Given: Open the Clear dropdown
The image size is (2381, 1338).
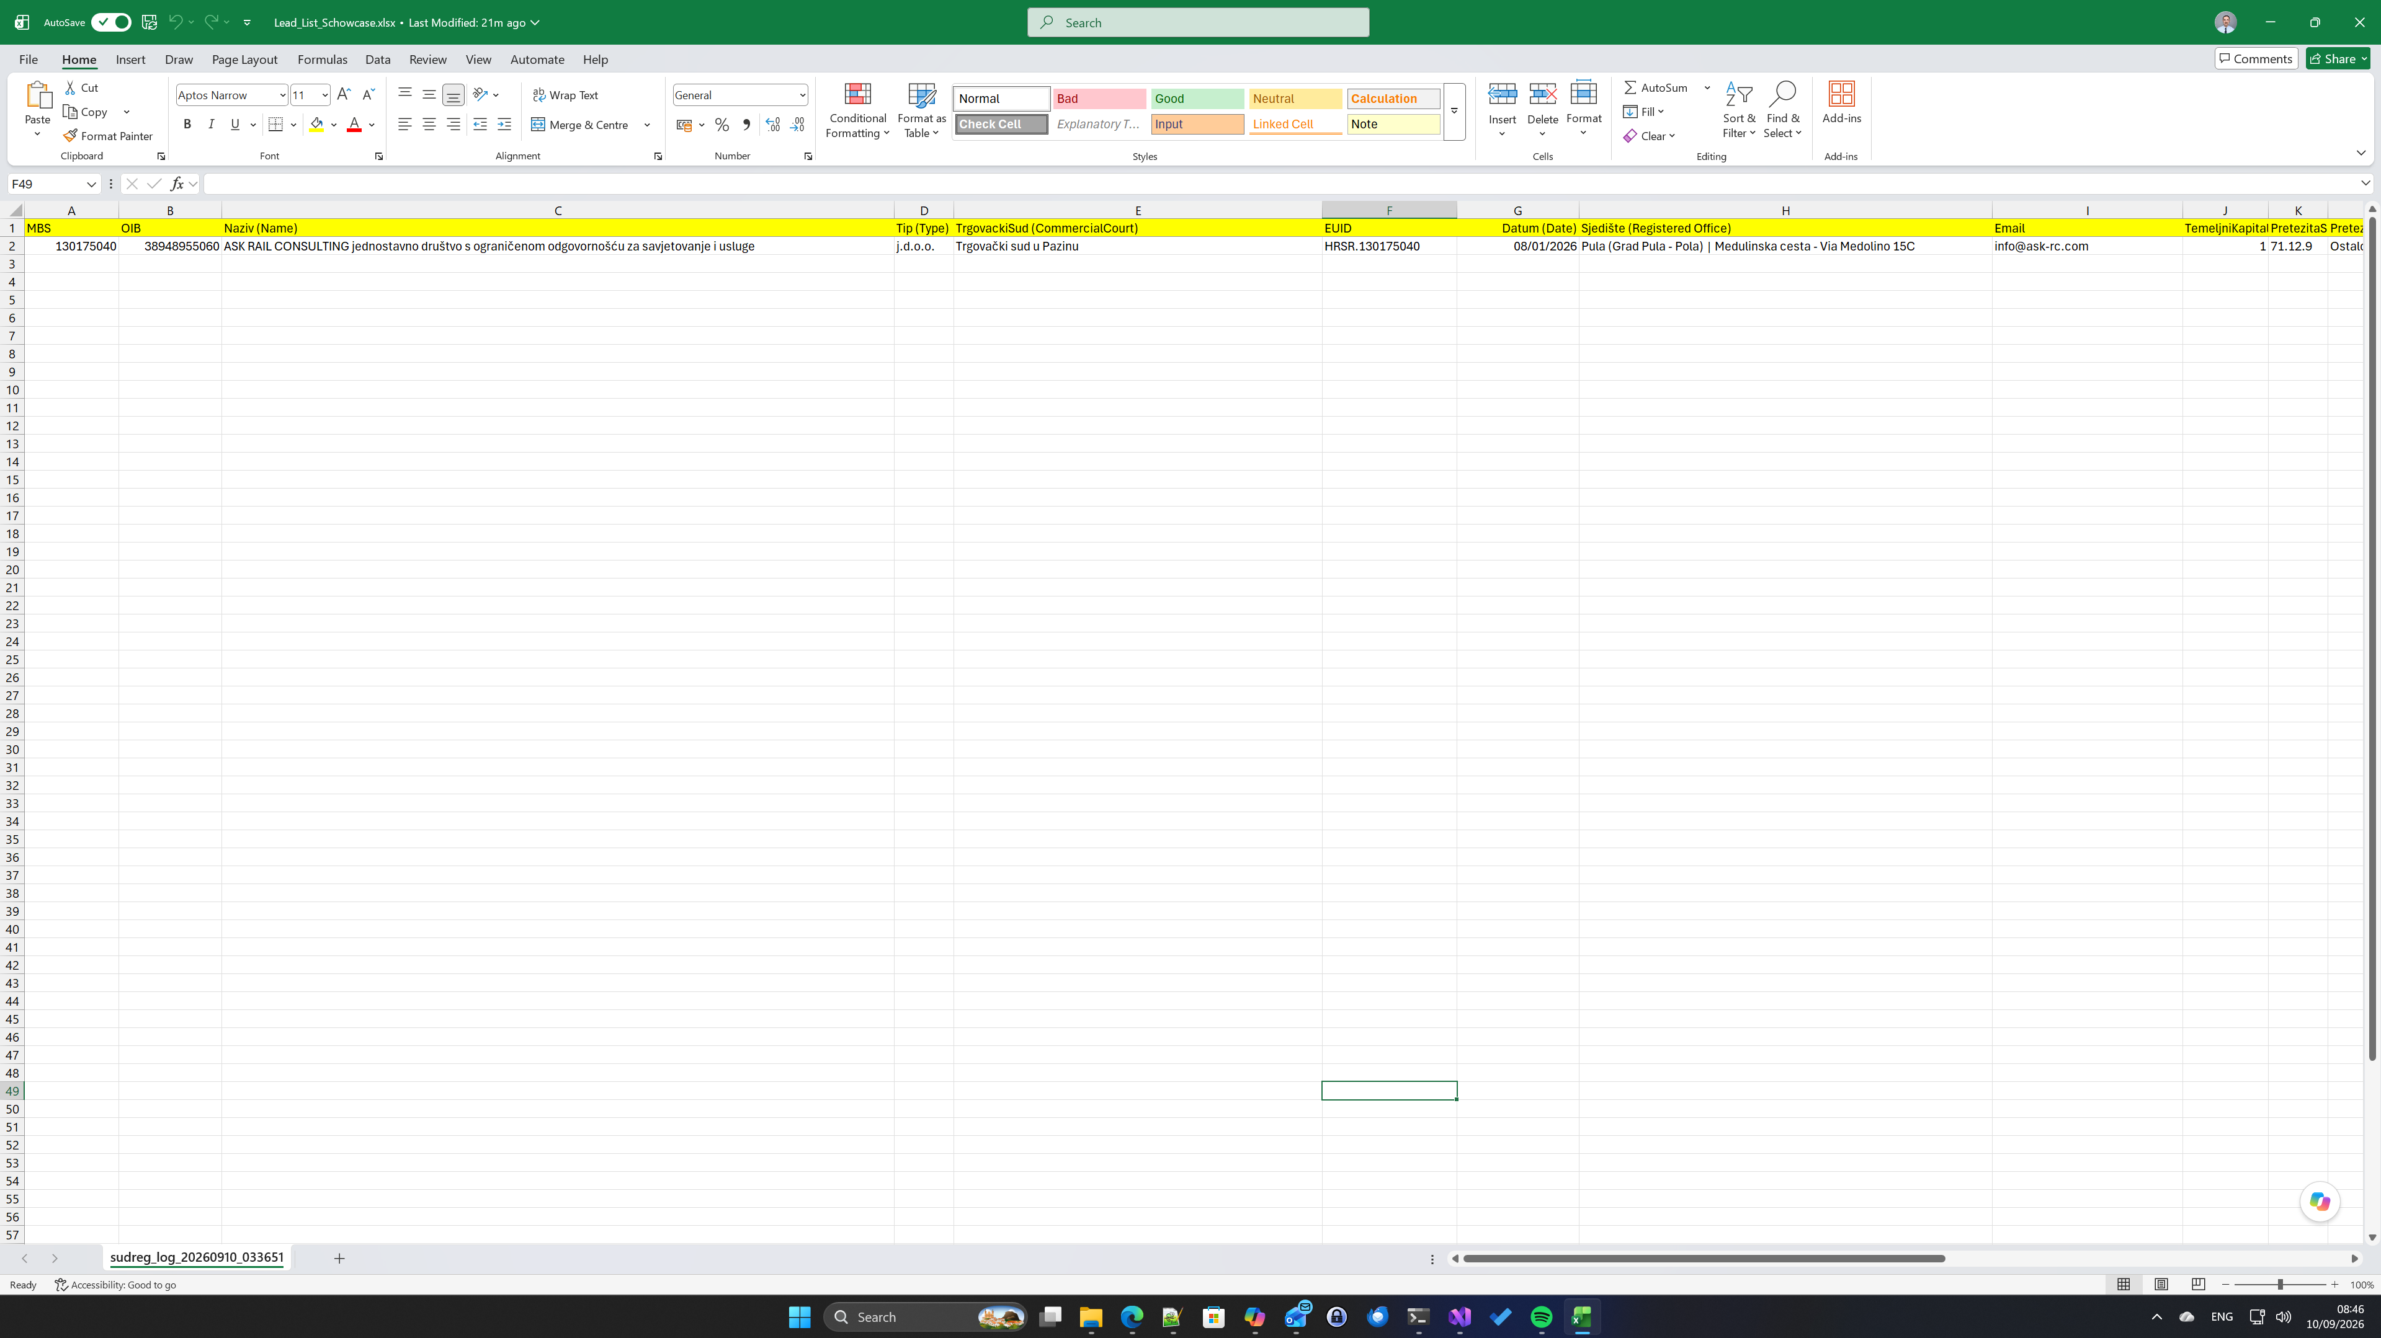Looking at the screenshot, I should coord(1649,136).
